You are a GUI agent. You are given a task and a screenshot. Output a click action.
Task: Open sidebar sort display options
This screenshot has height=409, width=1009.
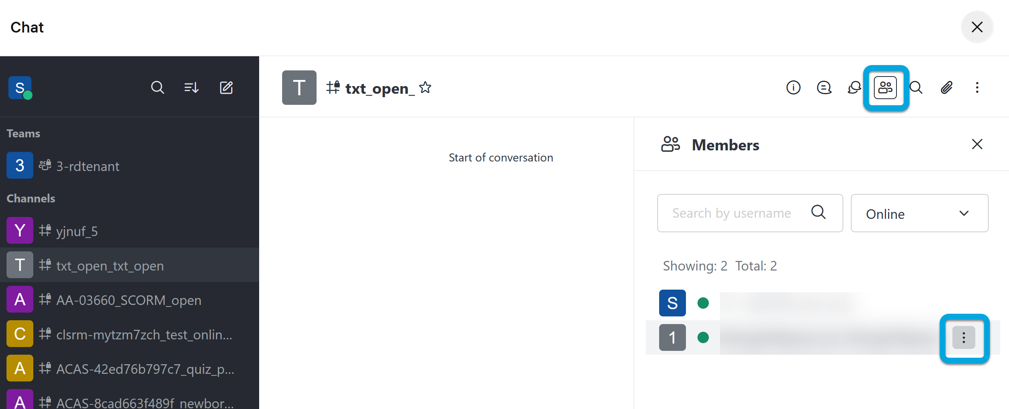pos(191,87)
